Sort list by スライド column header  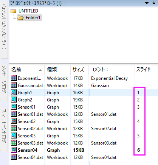(x=146, y=70)
